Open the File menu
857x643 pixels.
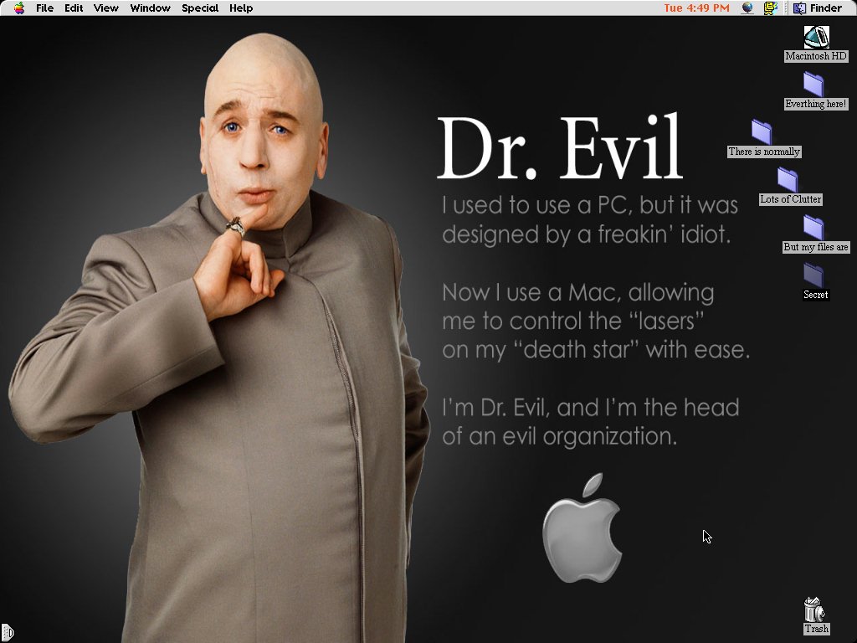(x=45, y=8)
